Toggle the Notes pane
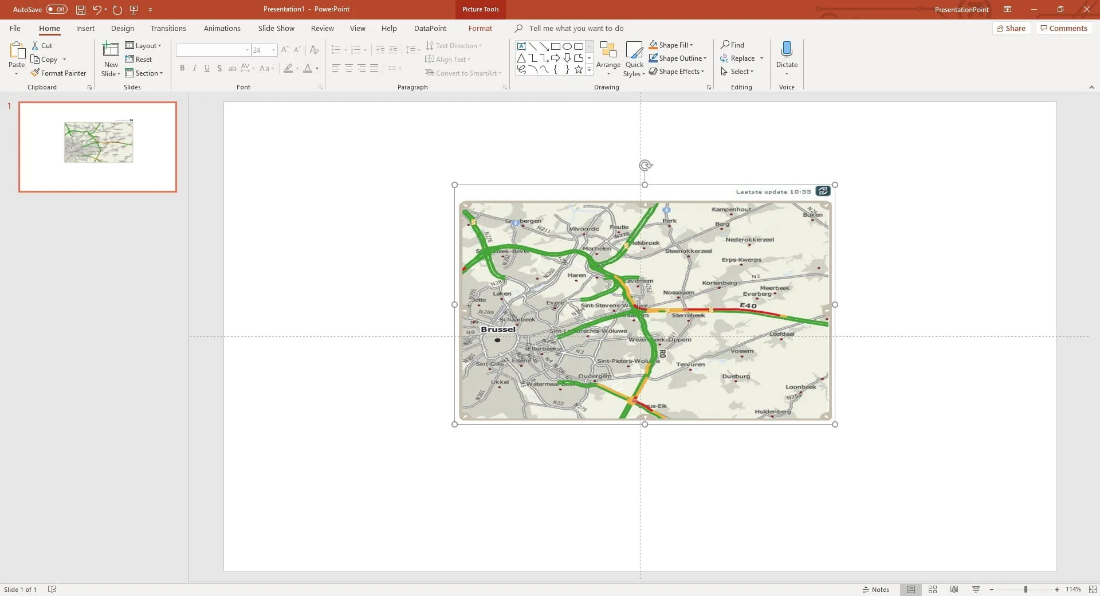The height and width of the screenshot is (596, 1100). pyautogui.click(x=876, y=590)
